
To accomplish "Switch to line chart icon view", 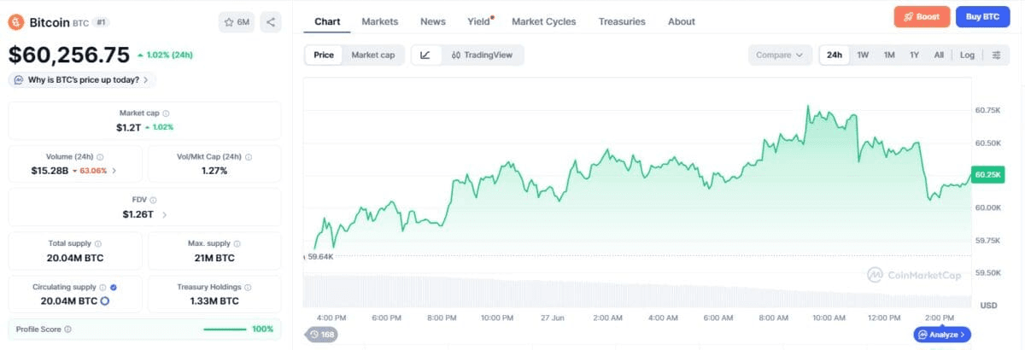I will [425, 55].
